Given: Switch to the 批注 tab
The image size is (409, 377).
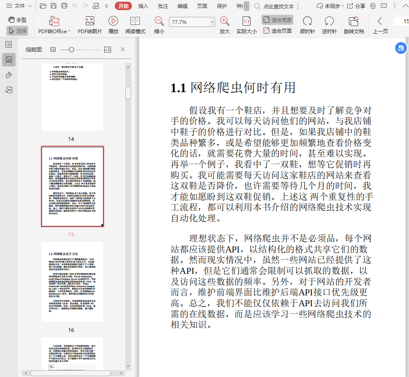Looking at the screenshot, I should click(x=163, y=6).
